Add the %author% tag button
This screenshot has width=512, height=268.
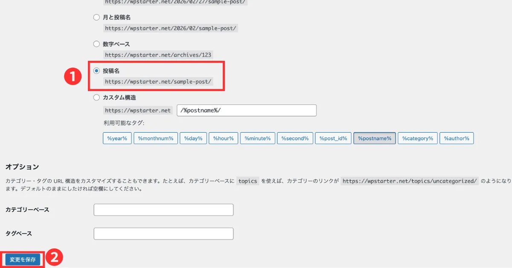click(x=457, y=138)
